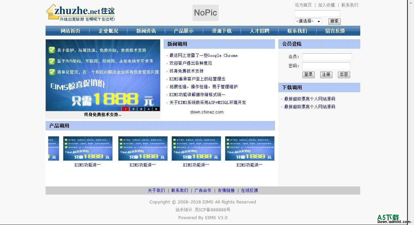Click inside the 密码 password input field
Screen dimensions: 414x225
[326, 65]
